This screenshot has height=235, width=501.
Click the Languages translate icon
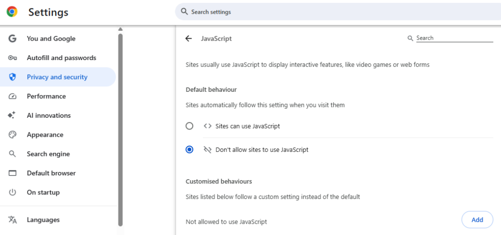pos(13,220)
